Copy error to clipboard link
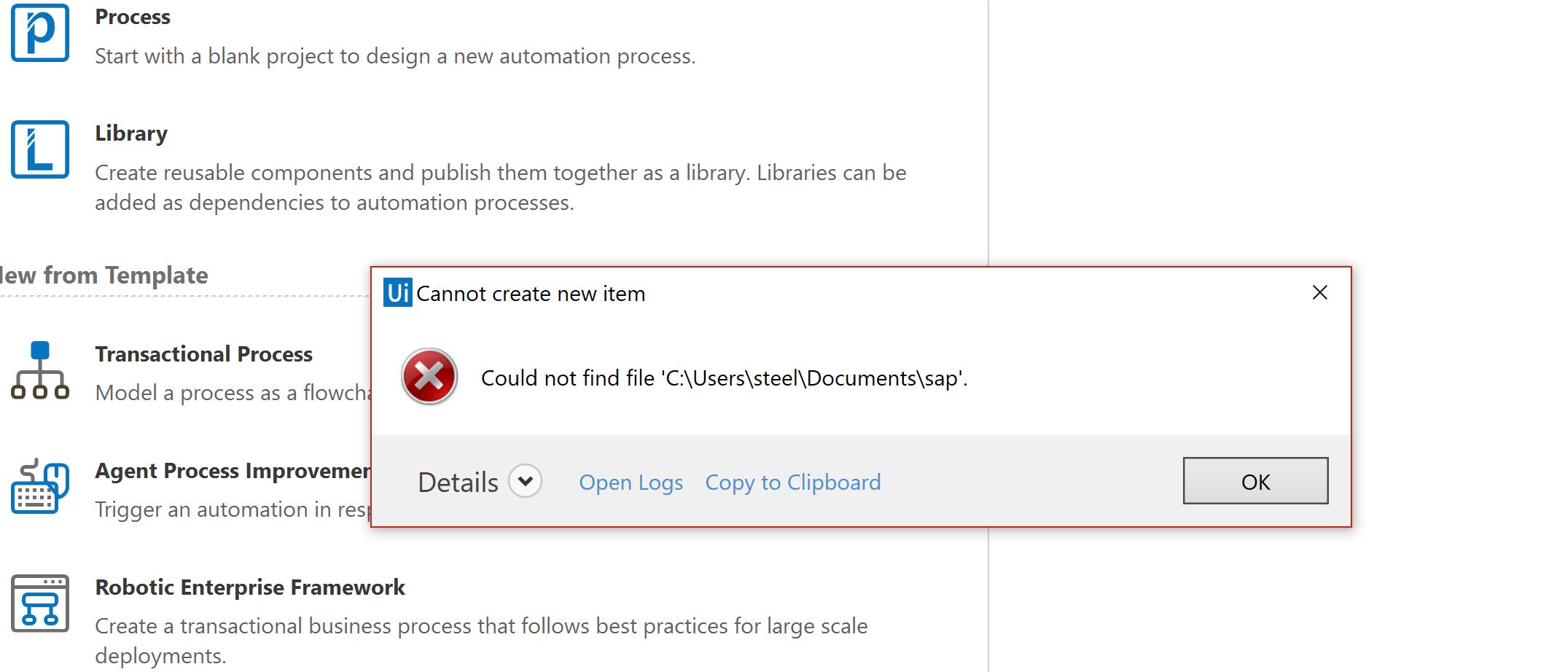This screenshot has width=1565, height=672. tap(793, 482)
